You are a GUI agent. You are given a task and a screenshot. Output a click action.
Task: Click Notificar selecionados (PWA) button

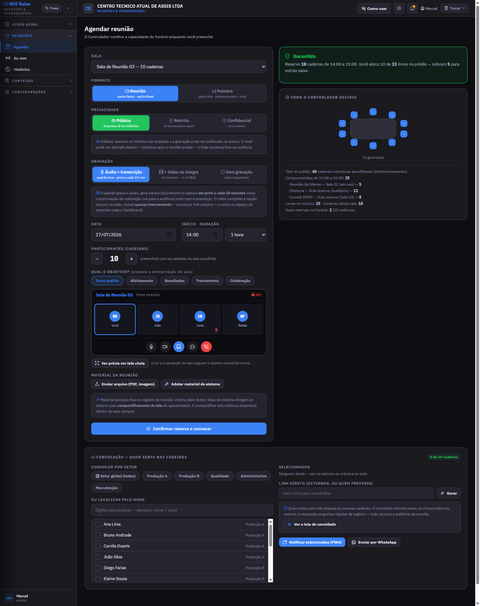[x=312, y=542]
